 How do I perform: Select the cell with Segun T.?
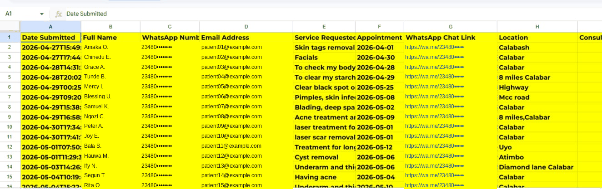(x=111, y=176)
